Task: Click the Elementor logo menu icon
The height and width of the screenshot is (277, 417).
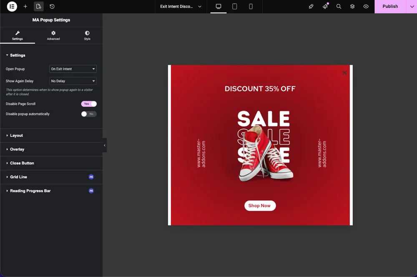Action: click(x=12, y=6)
